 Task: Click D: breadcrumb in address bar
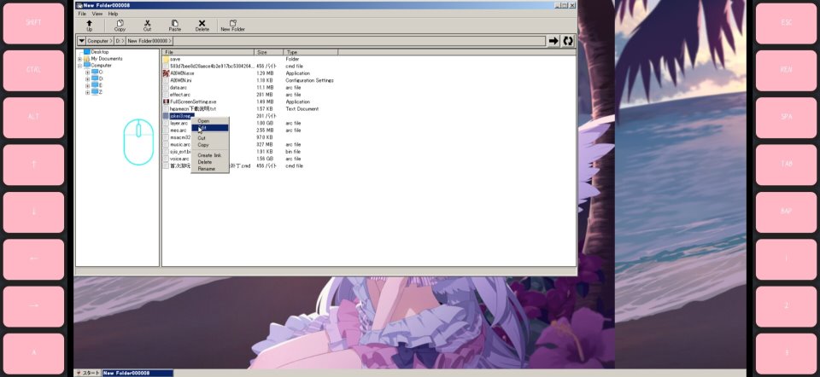[x=118, y=41]
